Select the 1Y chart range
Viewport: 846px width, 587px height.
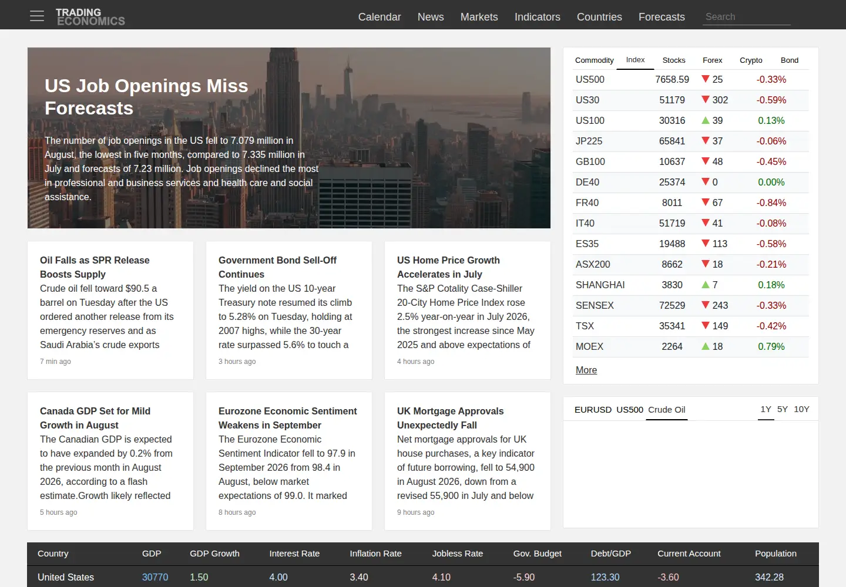(766, 409)
